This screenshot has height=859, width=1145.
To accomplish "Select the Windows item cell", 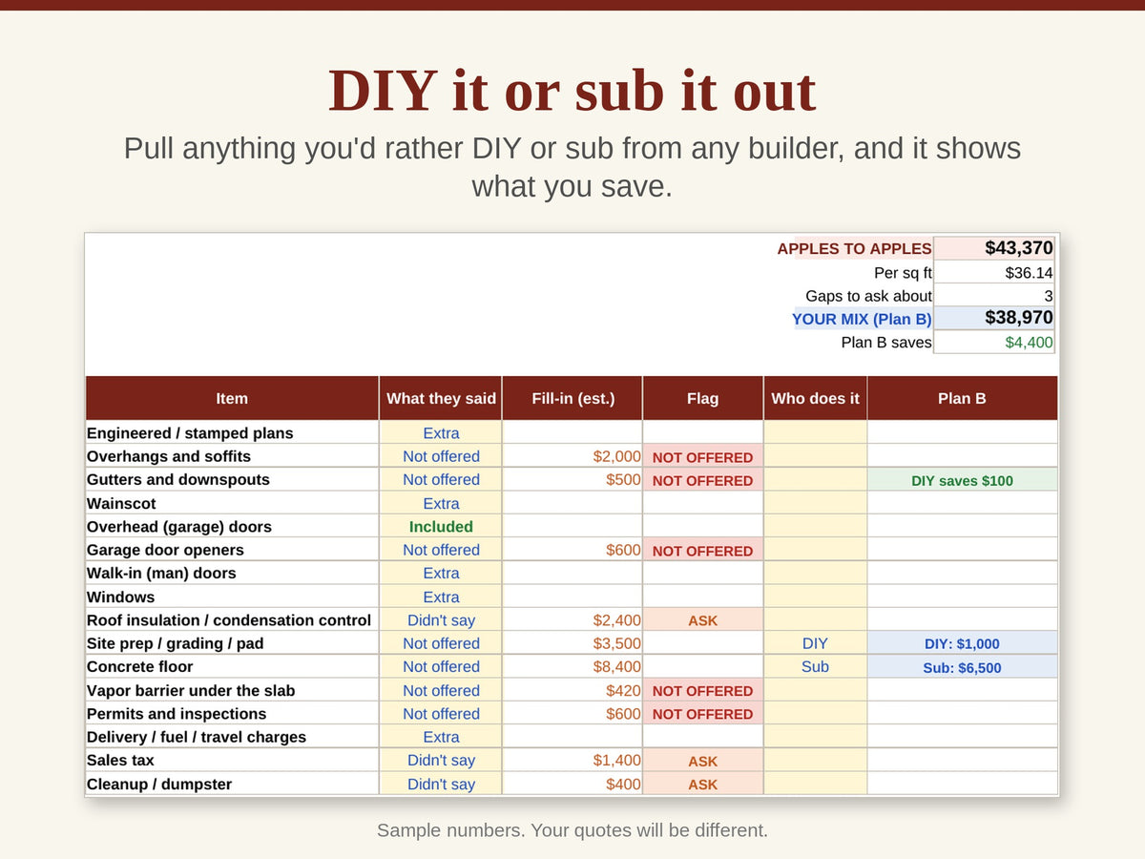I will click(x=232, y=597).
